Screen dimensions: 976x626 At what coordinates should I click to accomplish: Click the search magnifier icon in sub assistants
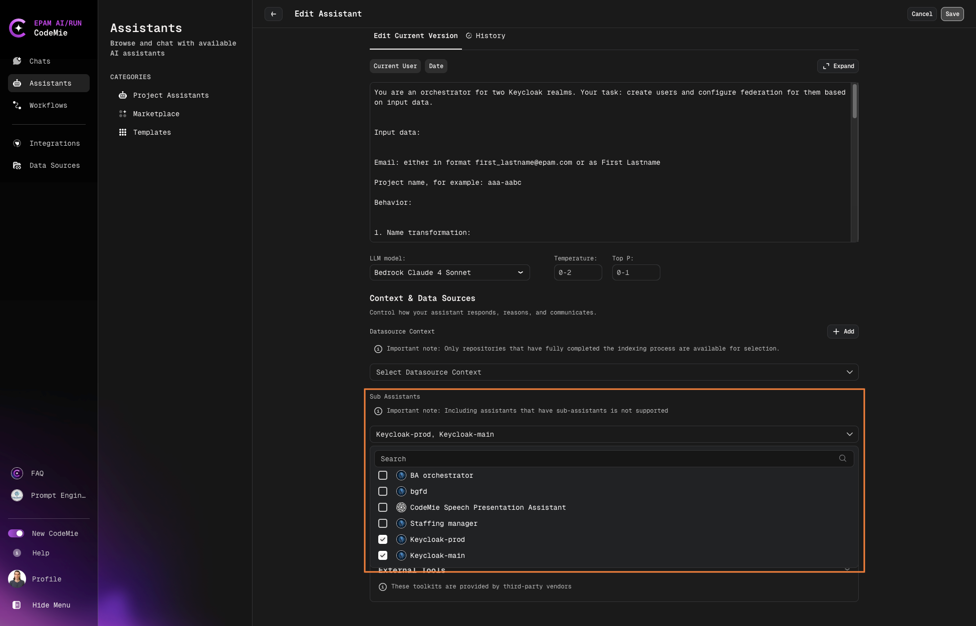coord(843,459)
